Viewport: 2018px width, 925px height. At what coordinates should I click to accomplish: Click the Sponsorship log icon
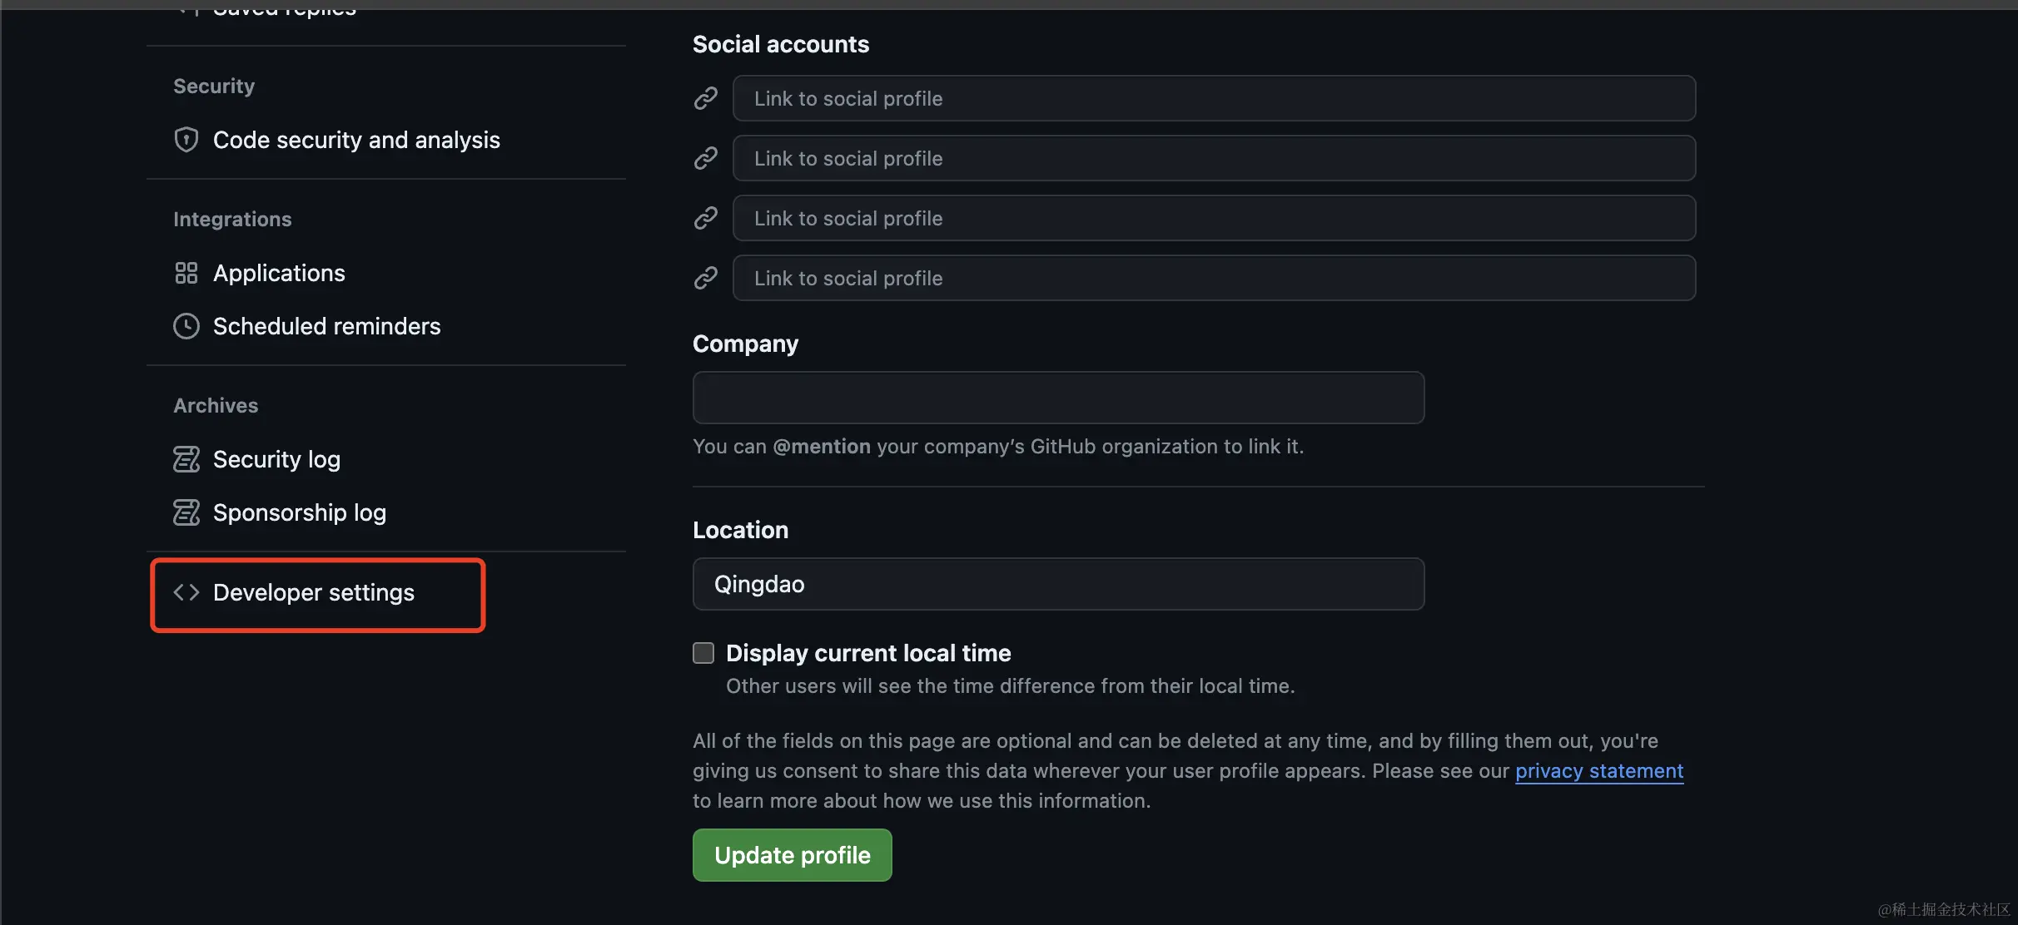(x=186, y=512)
